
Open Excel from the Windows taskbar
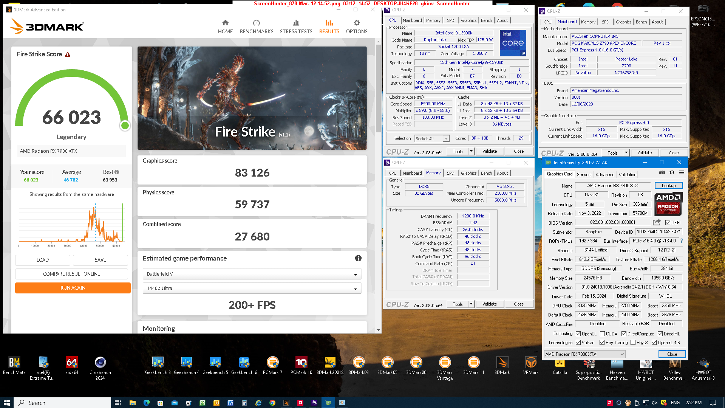(x=203, y=403)
